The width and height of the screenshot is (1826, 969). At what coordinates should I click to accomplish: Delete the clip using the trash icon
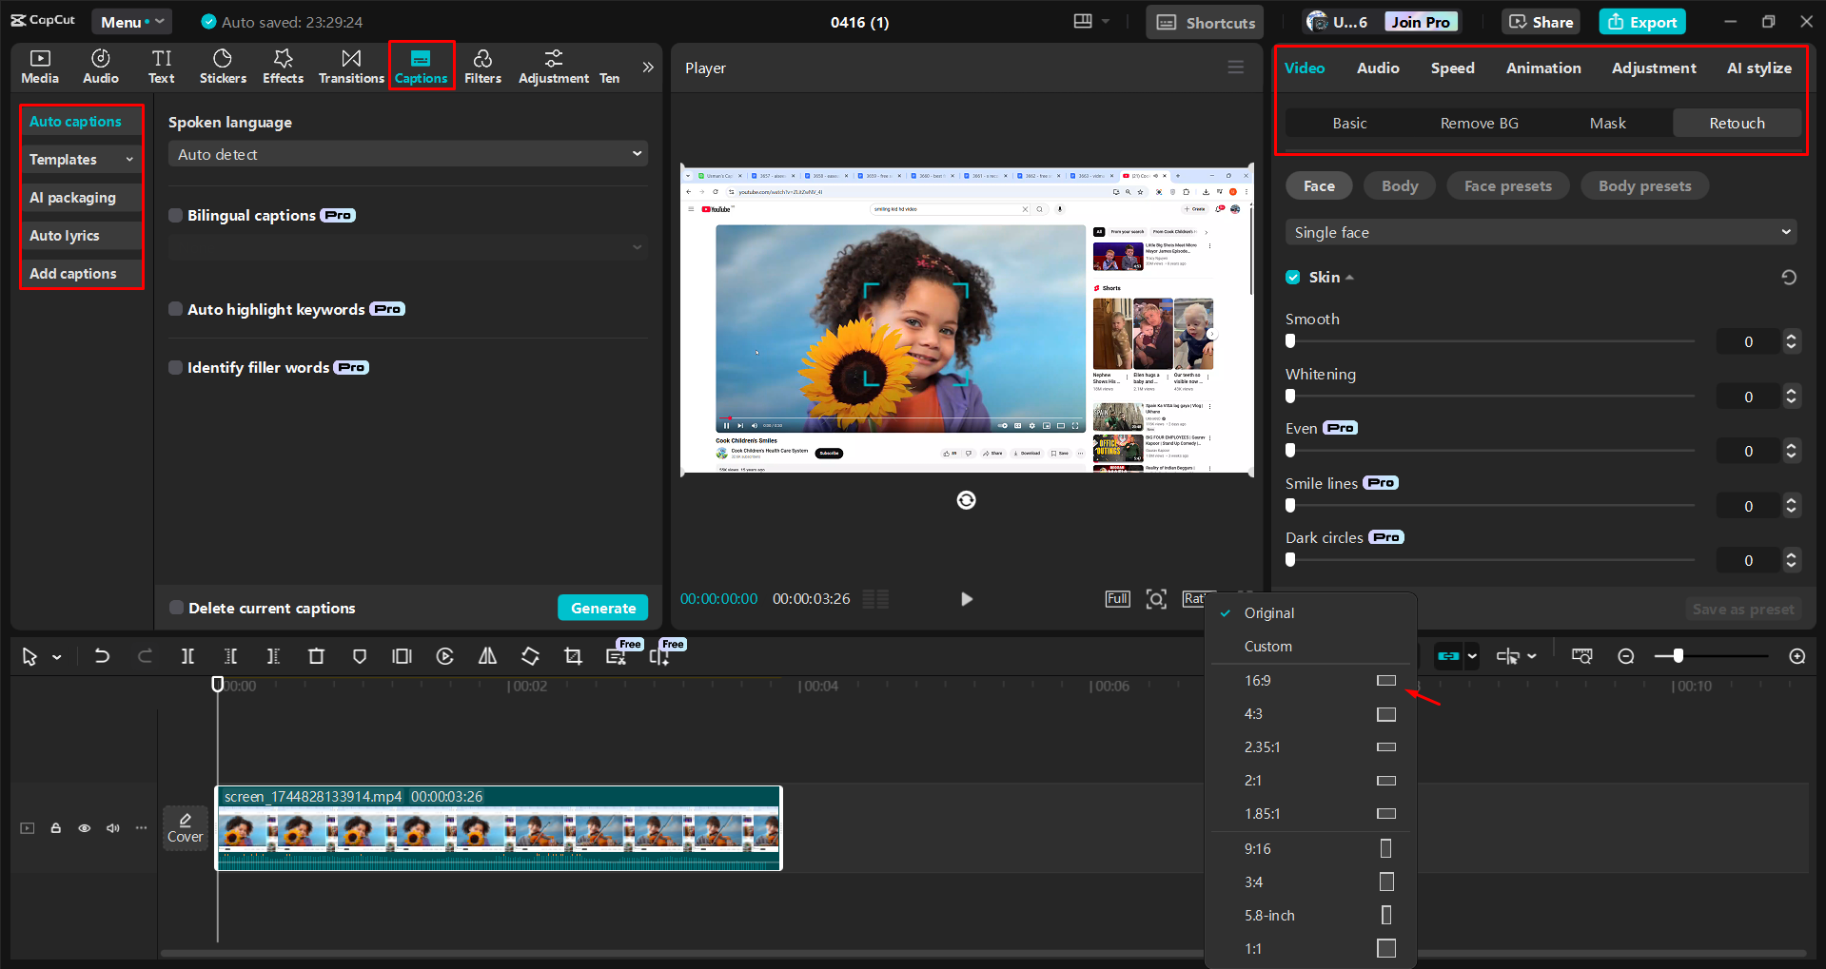click(x=317, y=656)
